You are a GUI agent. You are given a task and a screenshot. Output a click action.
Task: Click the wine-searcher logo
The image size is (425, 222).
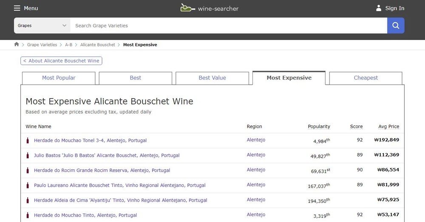point(209,8)
